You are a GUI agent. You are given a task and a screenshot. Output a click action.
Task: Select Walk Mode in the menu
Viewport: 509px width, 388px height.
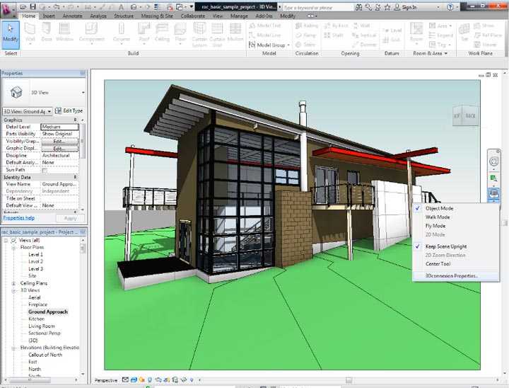pos(438,217)
